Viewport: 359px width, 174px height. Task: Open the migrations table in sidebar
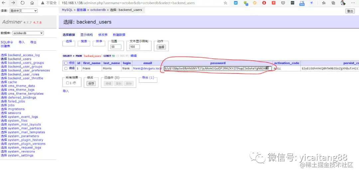(x=16, y=109)
